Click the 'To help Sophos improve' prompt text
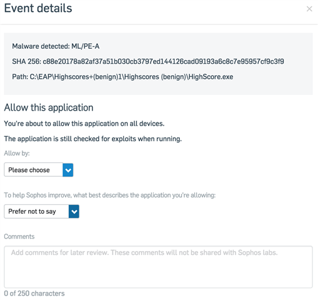Image resolution: width=318 pixels, height=300 pixels. [x=110, y=195]
